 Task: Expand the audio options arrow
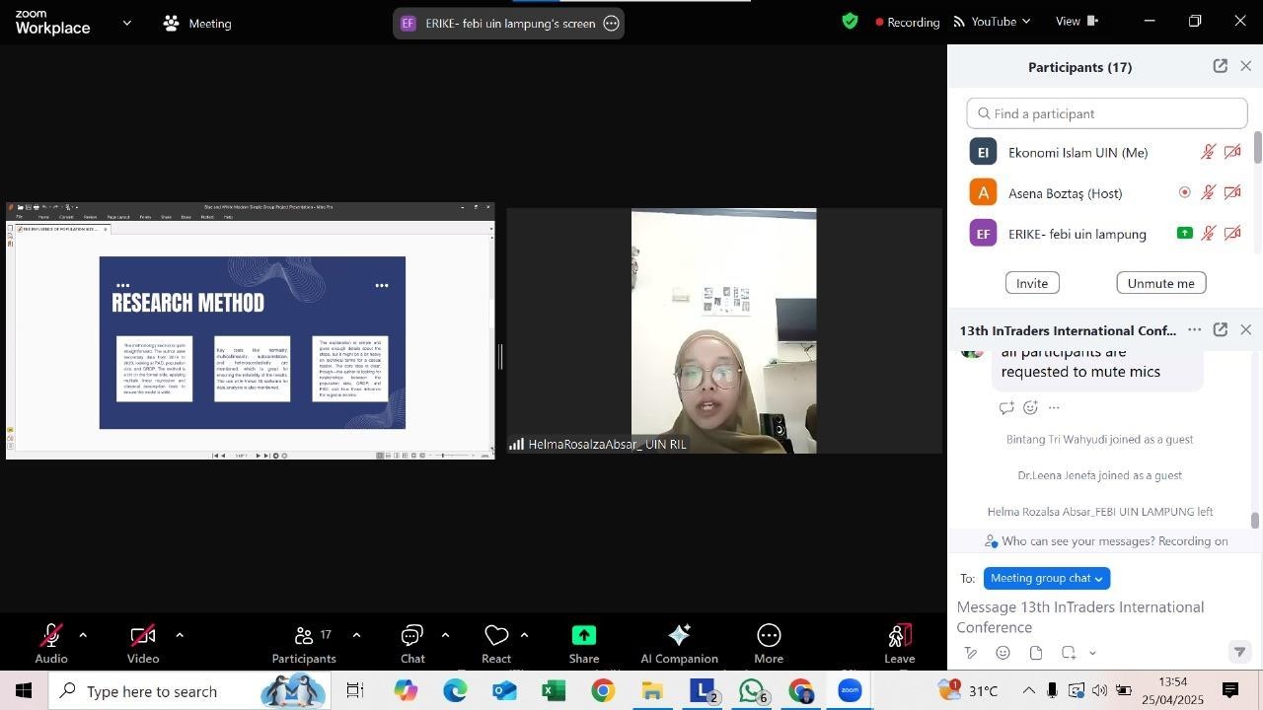(83, 635)
